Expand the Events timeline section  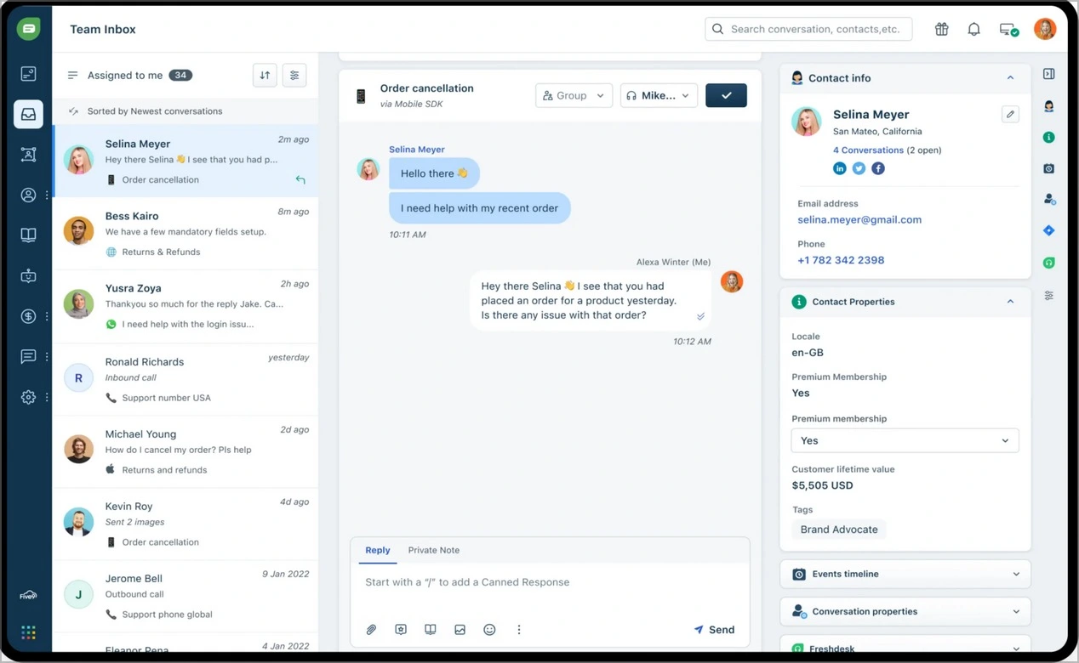[x=905, y=574]
